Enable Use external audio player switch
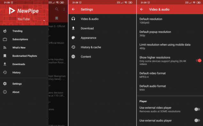The height and width of the screenshot is (126, 203). coord(197,121)
